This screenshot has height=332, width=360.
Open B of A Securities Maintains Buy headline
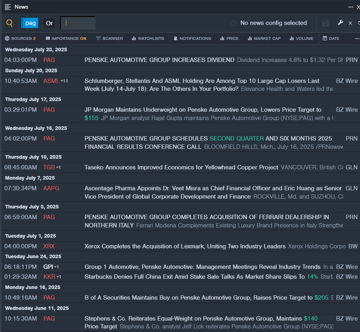(206, 298)
